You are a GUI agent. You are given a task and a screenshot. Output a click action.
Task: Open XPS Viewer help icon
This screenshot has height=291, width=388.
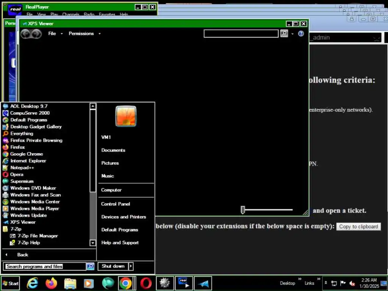301,33
